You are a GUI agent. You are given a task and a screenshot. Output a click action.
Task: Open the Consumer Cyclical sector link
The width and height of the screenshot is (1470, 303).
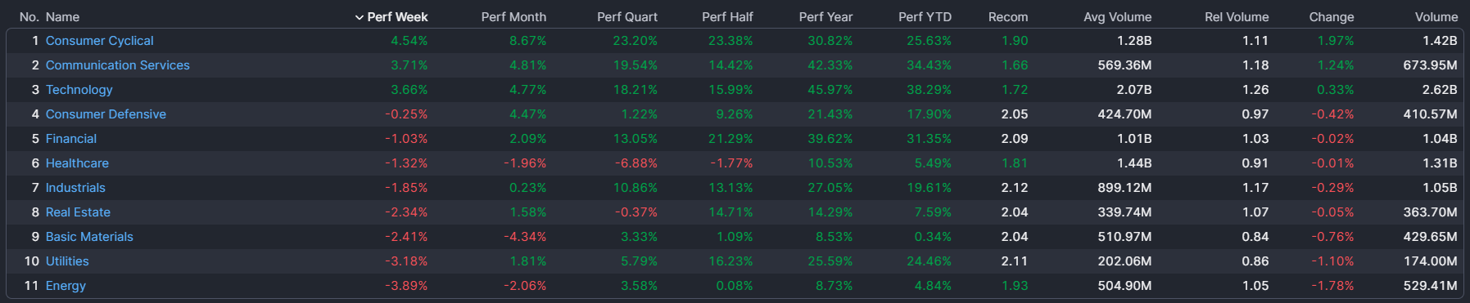point(99,41)
